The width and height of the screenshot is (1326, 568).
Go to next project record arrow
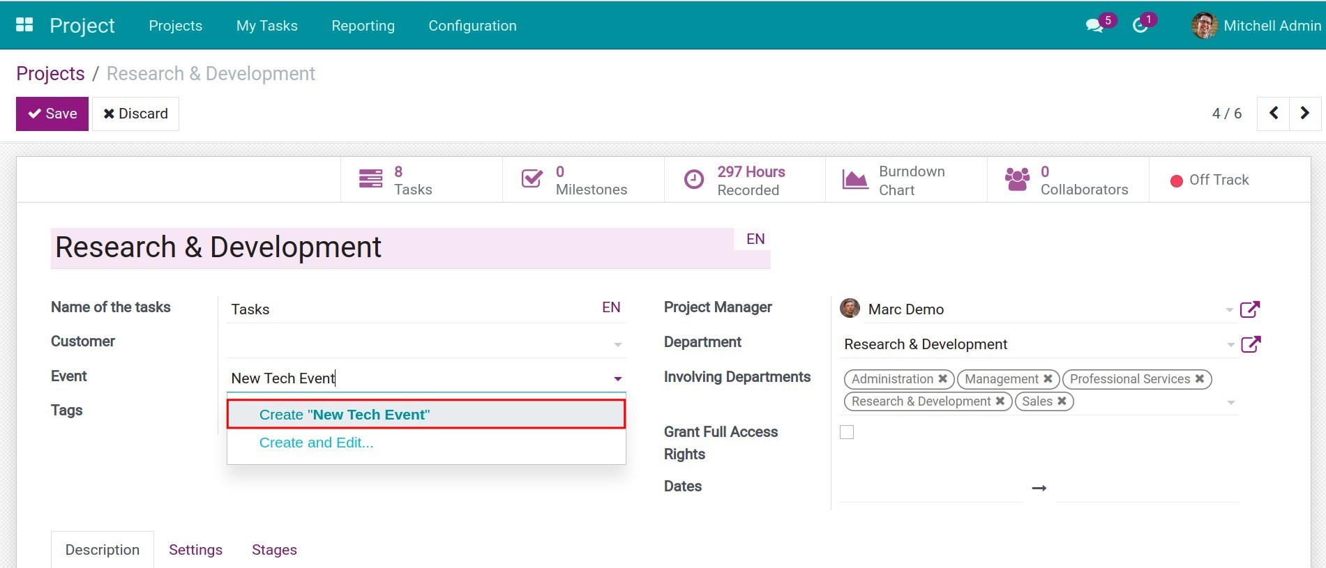coord(1304,114)
